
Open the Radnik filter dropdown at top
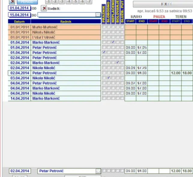coord(98,15)
